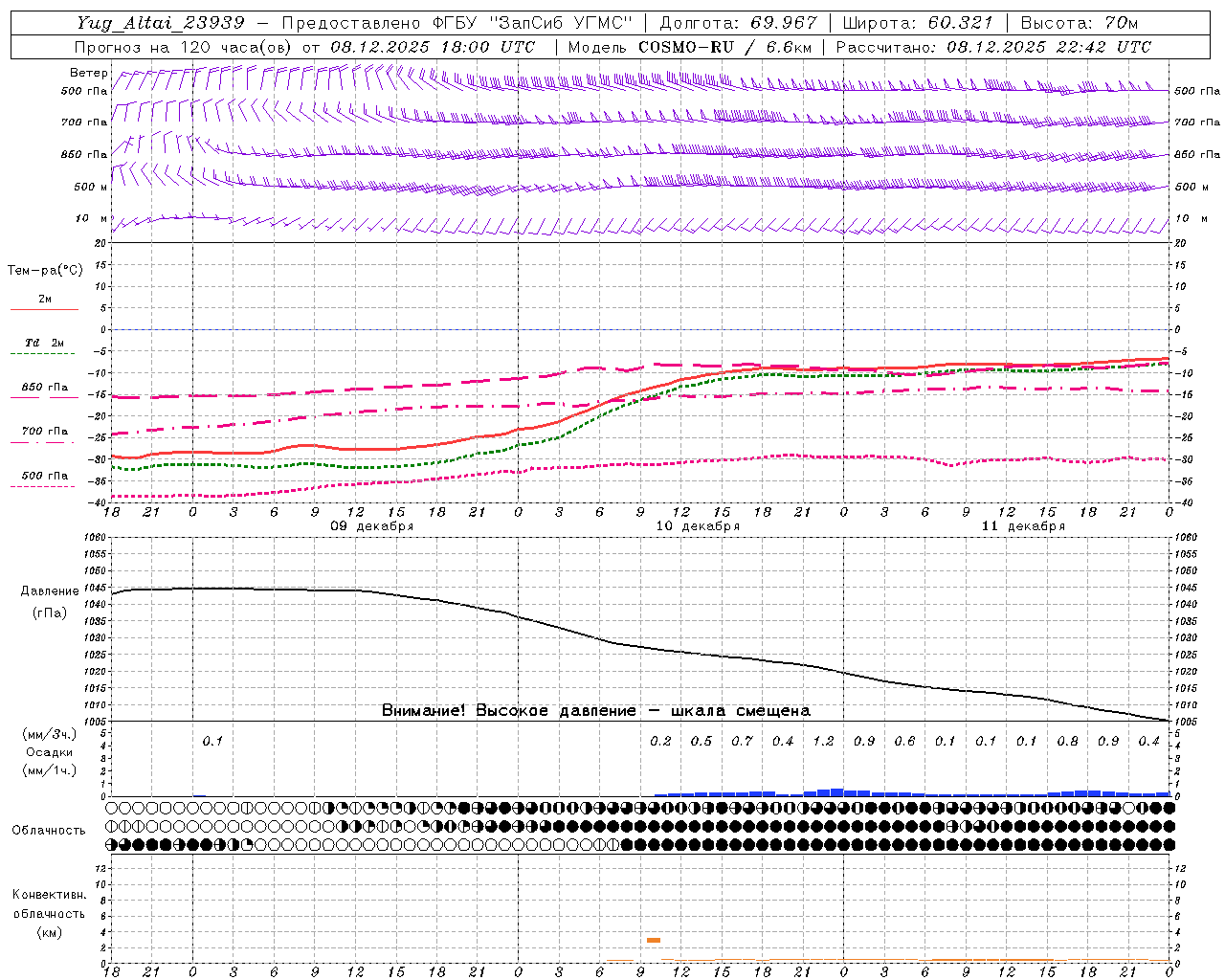1225x980 pixels.
Task: Click the date label 10 декабря
Action: coord(698,526)
